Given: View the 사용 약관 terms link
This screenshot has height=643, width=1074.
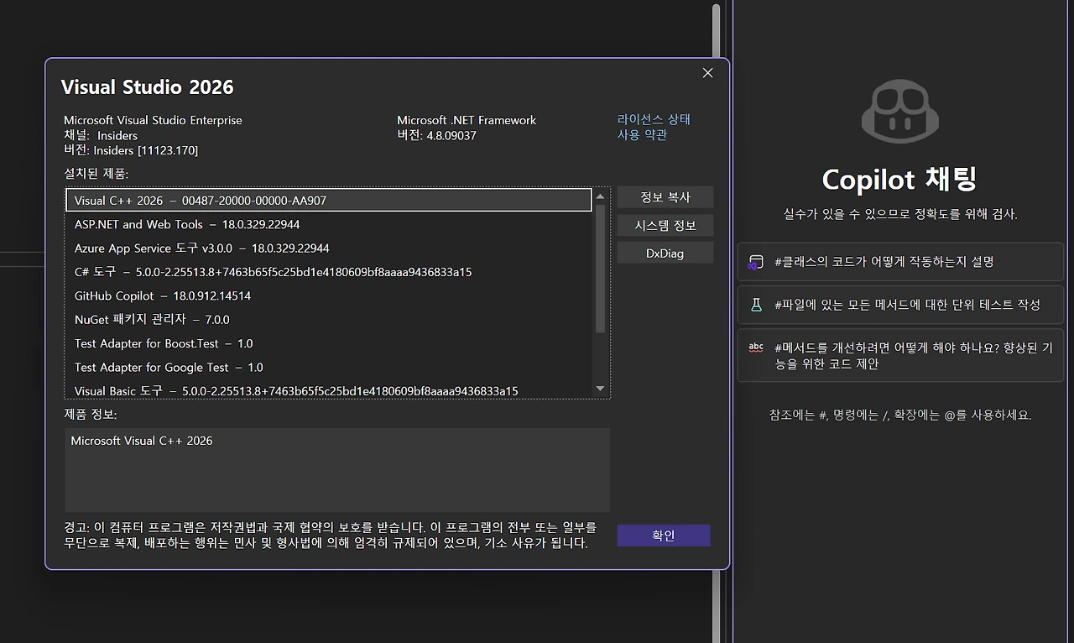Looking at the screenshot, I should click(x=643, y=134).
